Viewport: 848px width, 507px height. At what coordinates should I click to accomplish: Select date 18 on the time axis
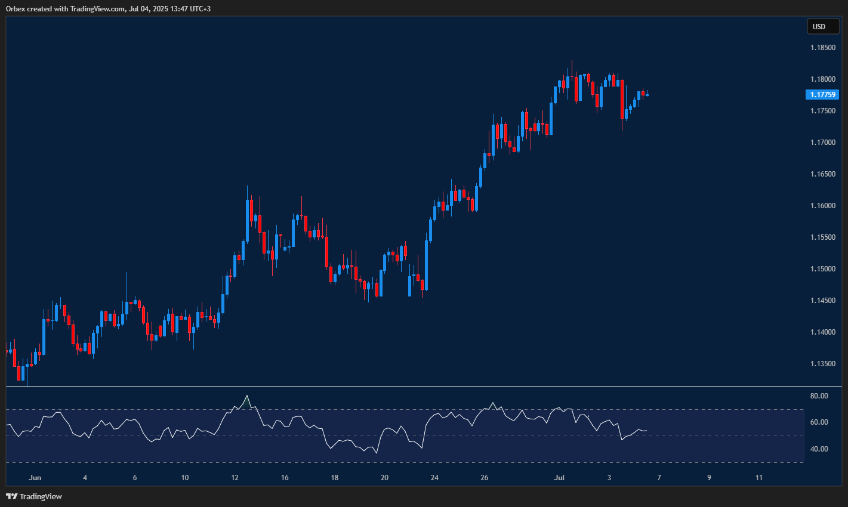click(x=335, y=478)
